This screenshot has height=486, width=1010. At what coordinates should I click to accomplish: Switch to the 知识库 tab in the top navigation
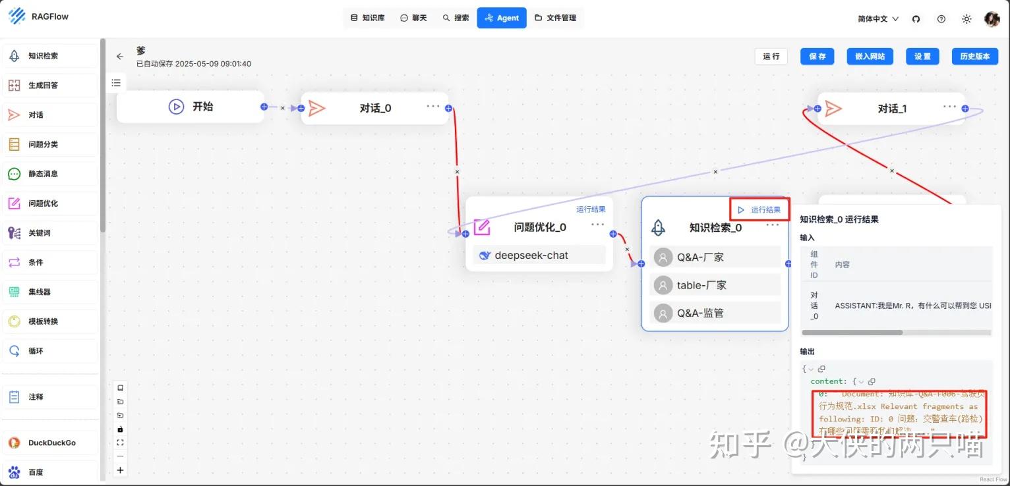point(367,18)
